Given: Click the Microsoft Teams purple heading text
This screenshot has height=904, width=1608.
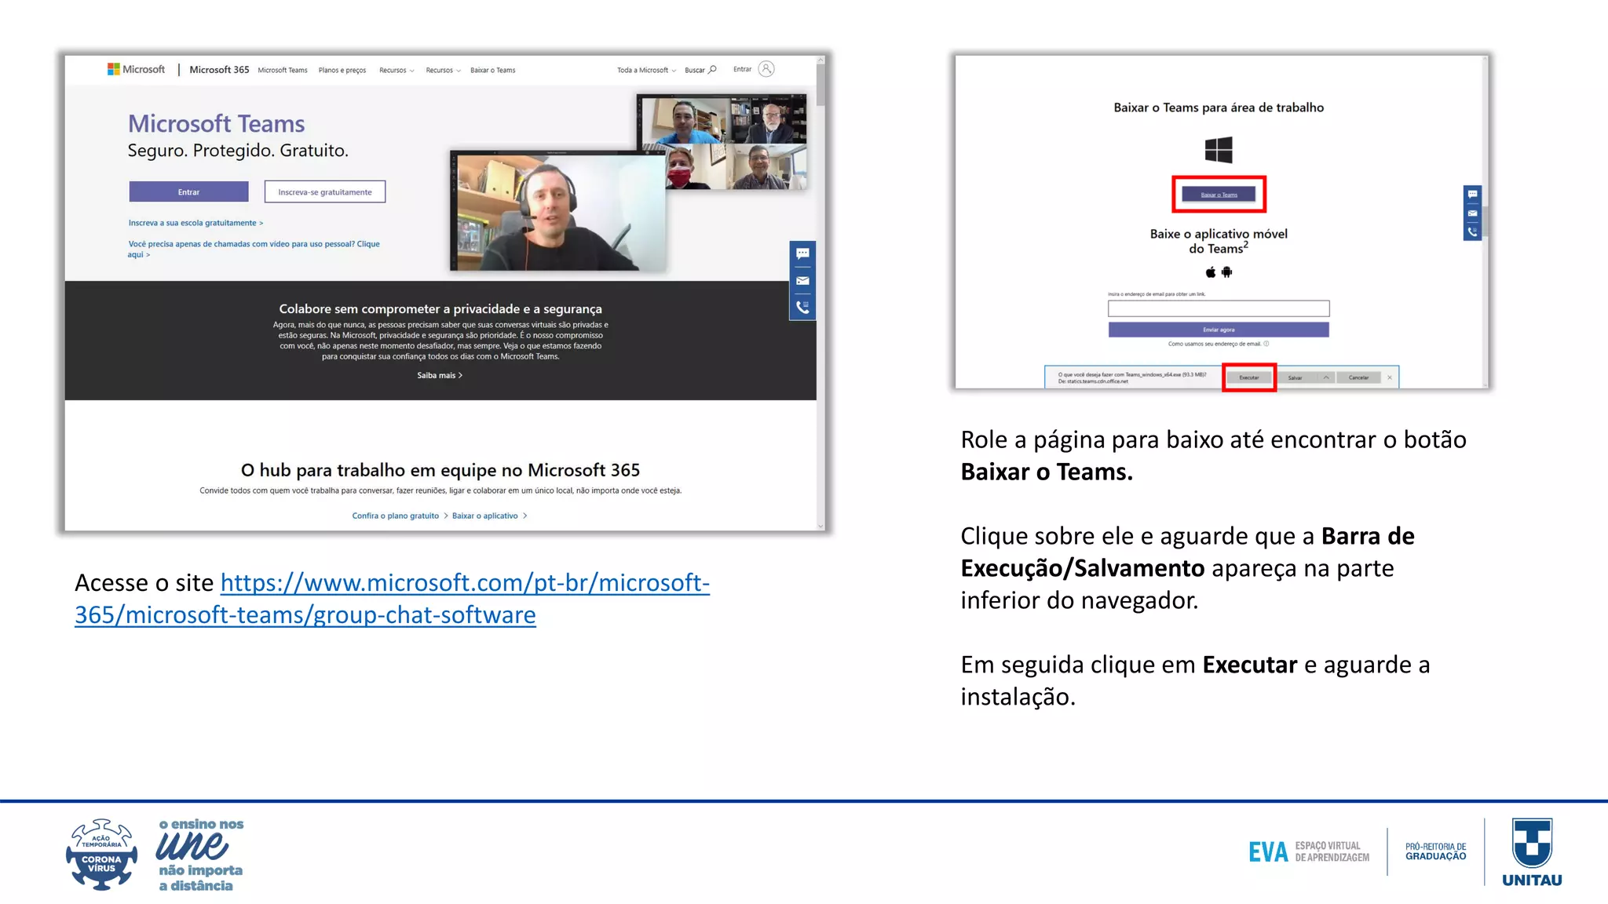Looking at the screenshot, I should (217, 124).
